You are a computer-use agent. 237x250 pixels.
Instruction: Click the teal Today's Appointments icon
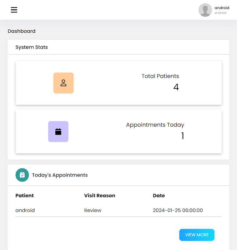[x=22, y=175]
